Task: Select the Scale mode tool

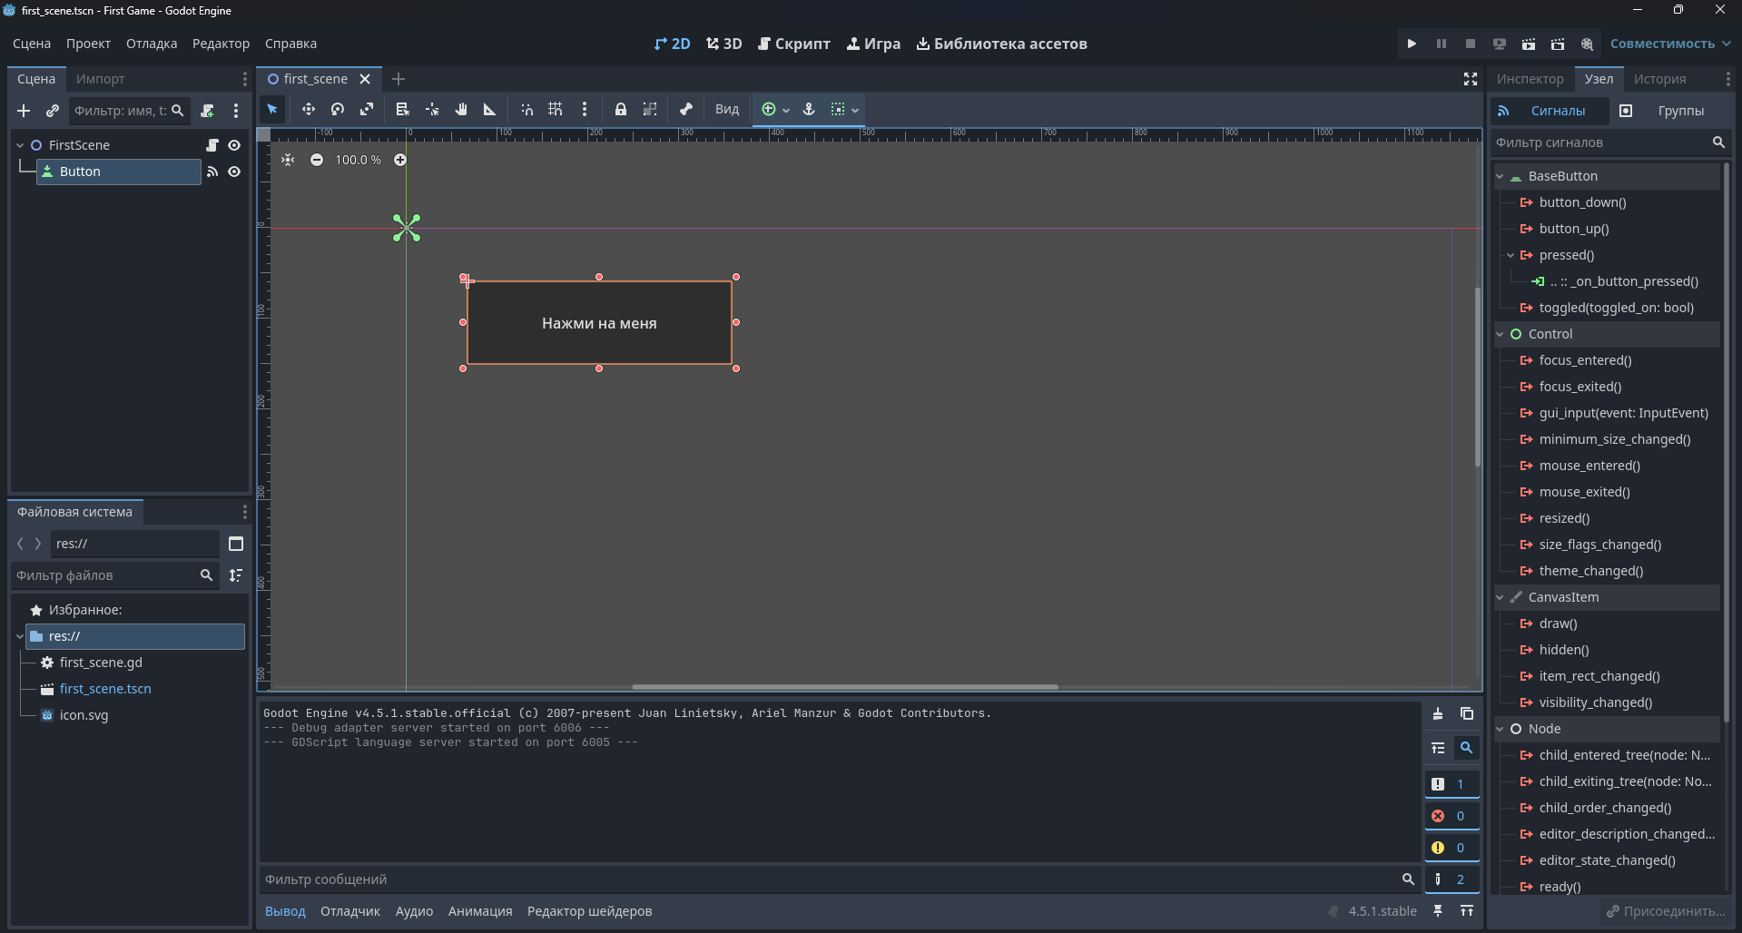Action: tap(367, 110)
